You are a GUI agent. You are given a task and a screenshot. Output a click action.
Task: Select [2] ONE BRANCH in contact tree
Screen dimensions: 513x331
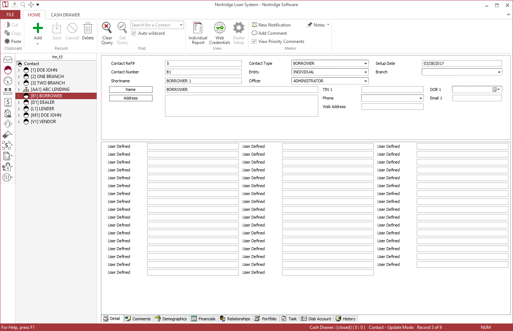click(x=47, y=77)
